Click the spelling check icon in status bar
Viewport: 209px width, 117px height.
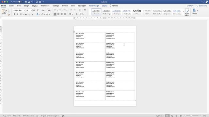[37, 116]
